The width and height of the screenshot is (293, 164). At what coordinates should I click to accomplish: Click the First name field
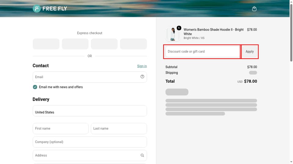pos(60,128)
